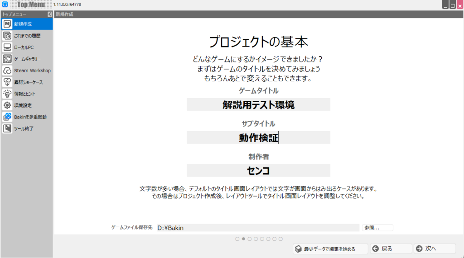Click the Steam Workshop cloud icon

click(7, 70)
